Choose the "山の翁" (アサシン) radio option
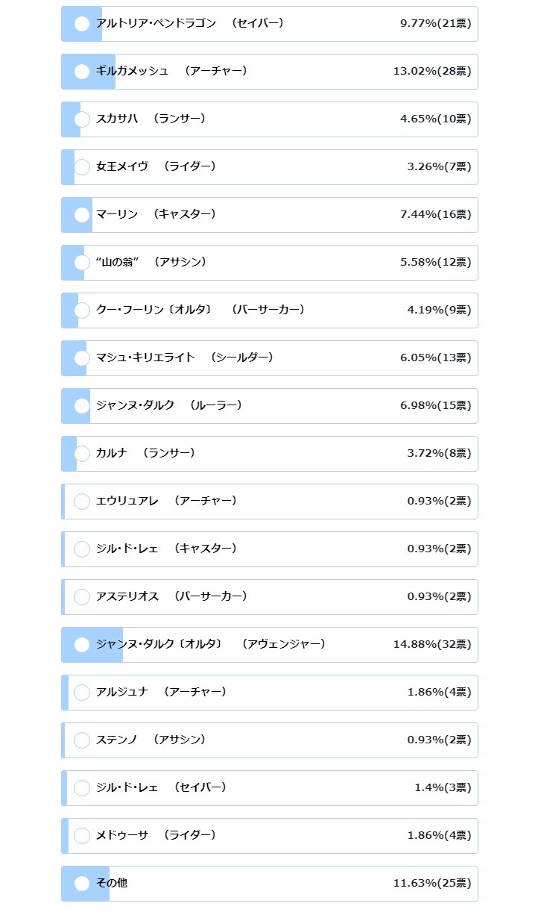Viewport: 541px width, 915px height. click(82, 263)
